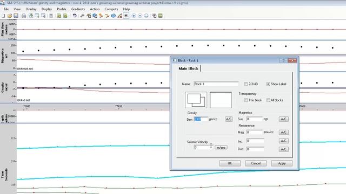Open the Profile menu
This screenshot has height=194, width=346.
61,9
